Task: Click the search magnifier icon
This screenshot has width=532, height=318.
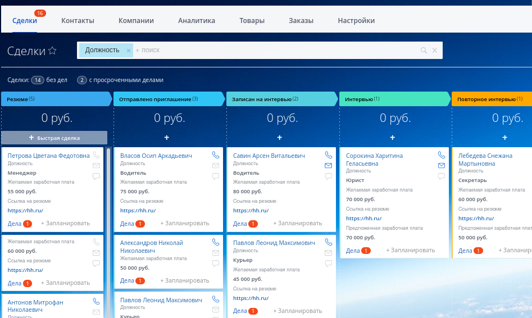Action: [x=424, y=50]
